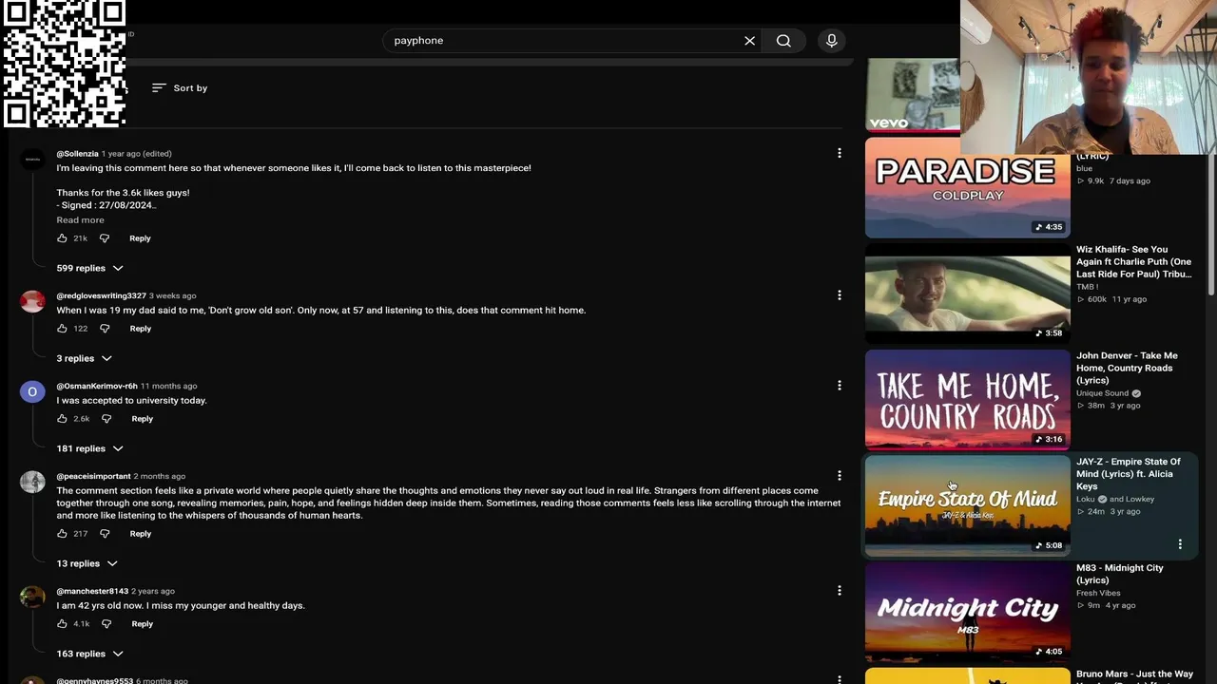This screenshot has height=684, width=1217.
Task: Play the Take Me Home, Country Roads thumbnail
Action: click(967, 401)
